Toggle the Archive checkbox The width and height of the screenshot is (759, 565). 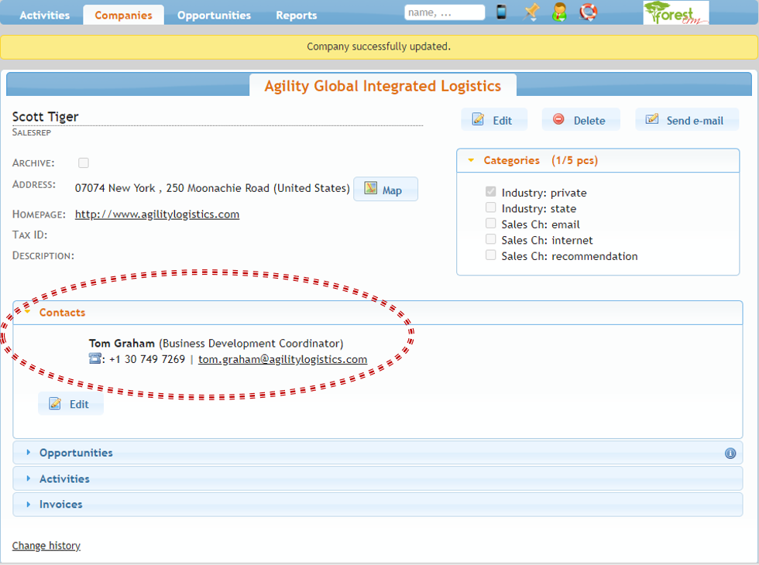point(84,163)
